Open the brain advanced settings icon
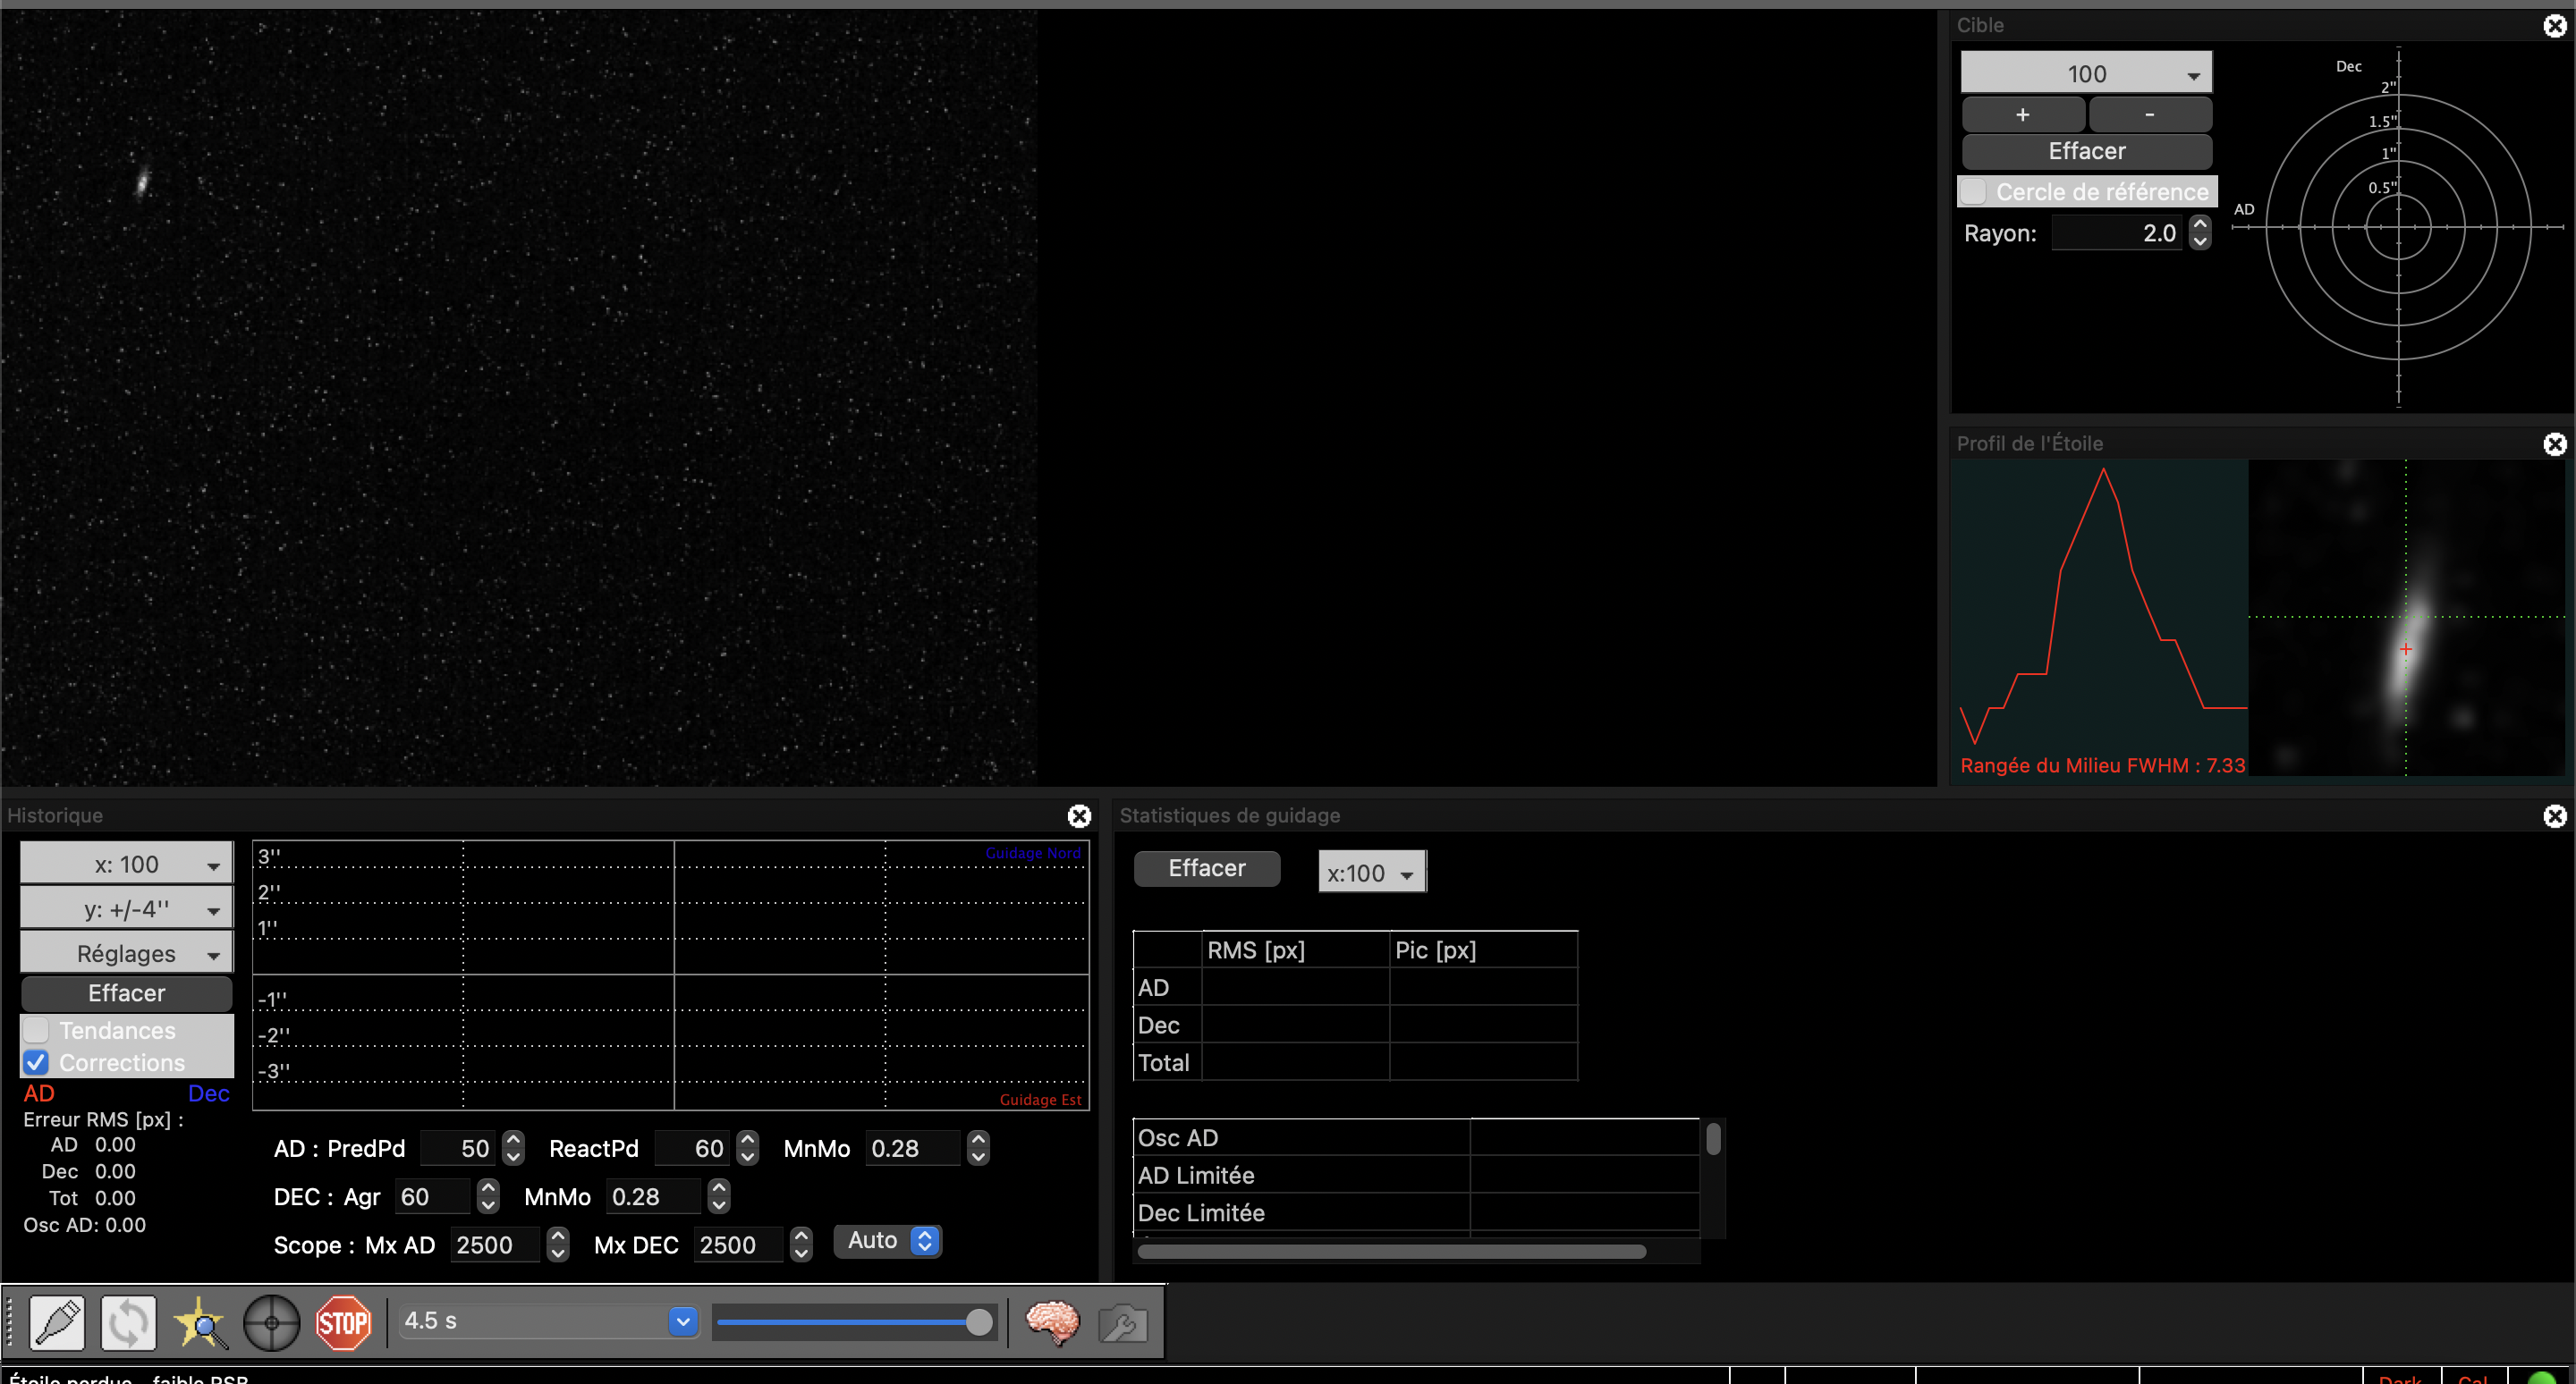The width and height of the screenshot is (2576, 1384). [1052, 1322]
